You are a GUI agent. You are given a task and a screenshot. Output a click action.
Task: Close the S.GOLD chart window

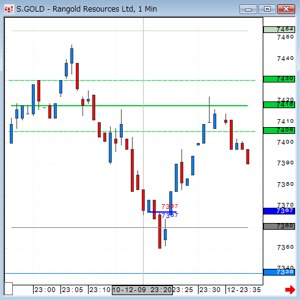[x=286, y=9]
